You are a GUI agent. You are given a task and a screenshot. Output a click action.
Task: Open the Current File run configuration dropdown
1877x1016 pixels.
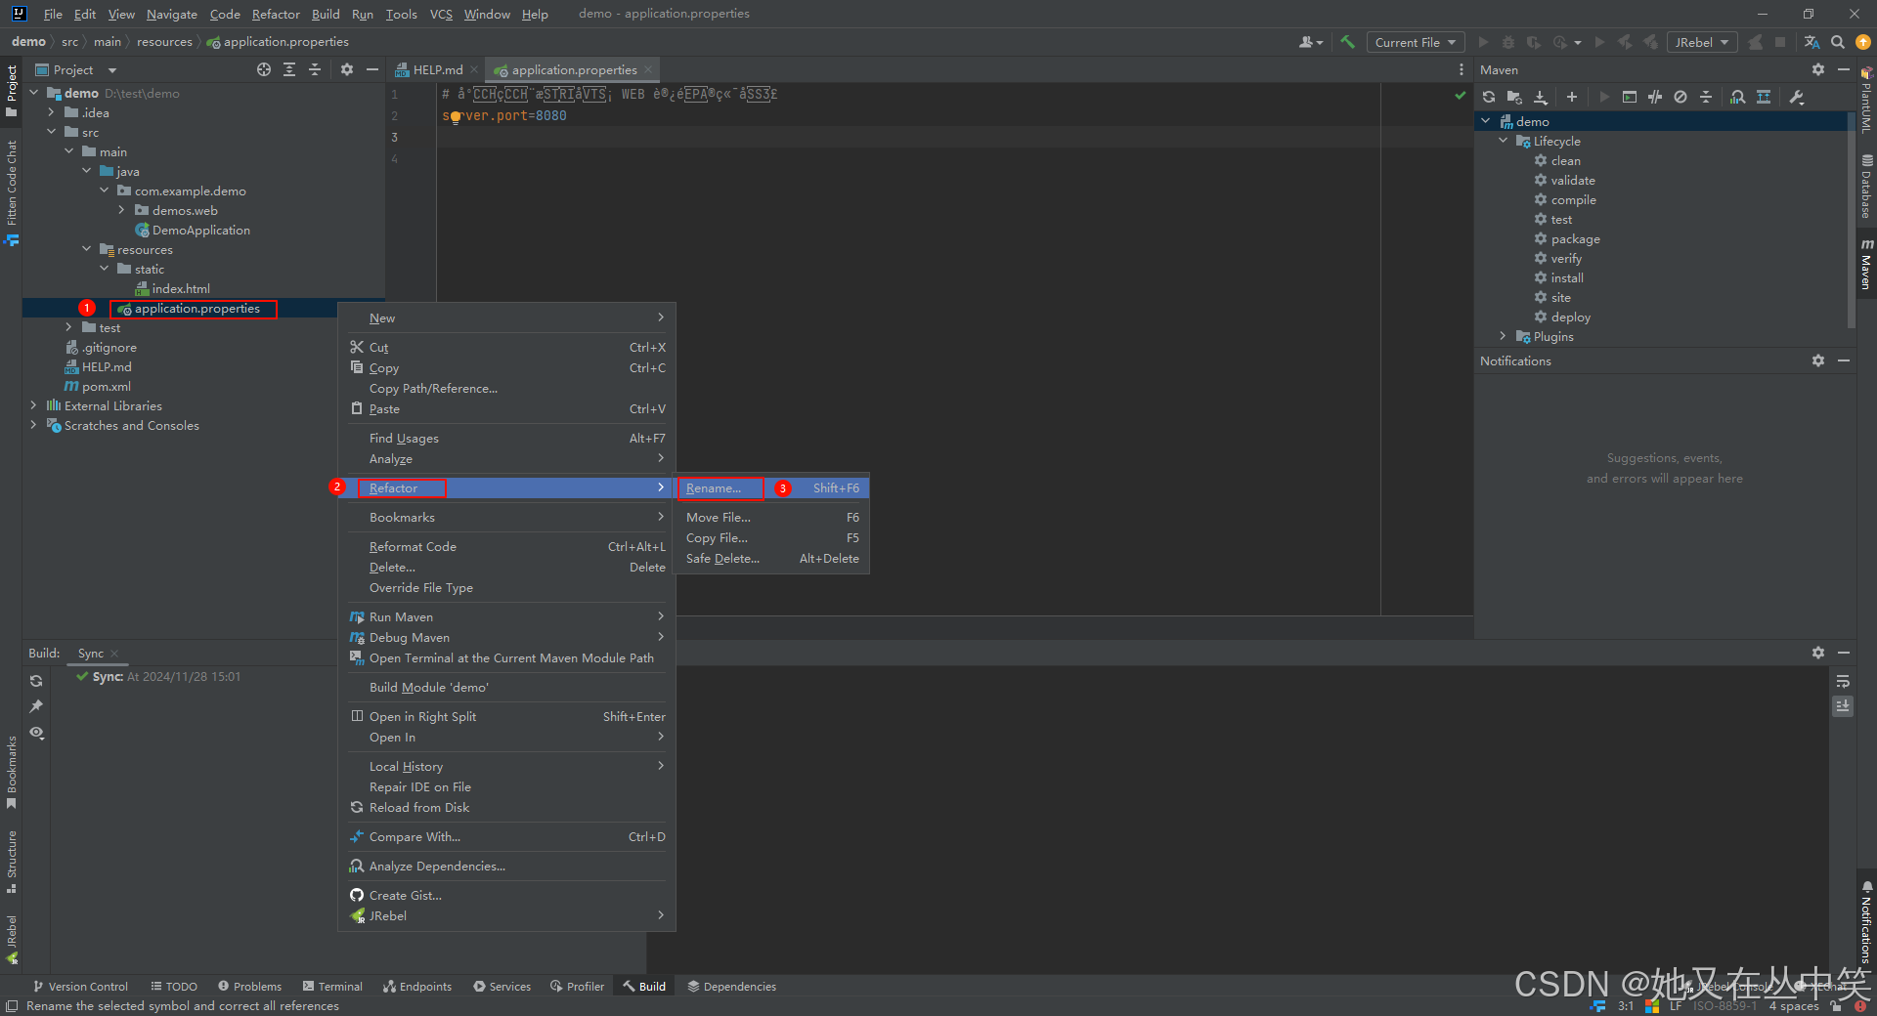coord(1416,42)
